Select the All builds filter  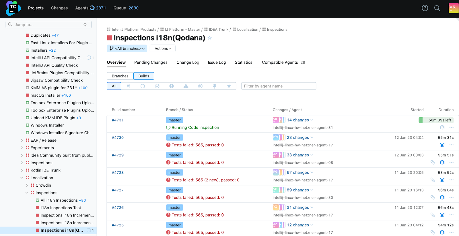(114, 86)
